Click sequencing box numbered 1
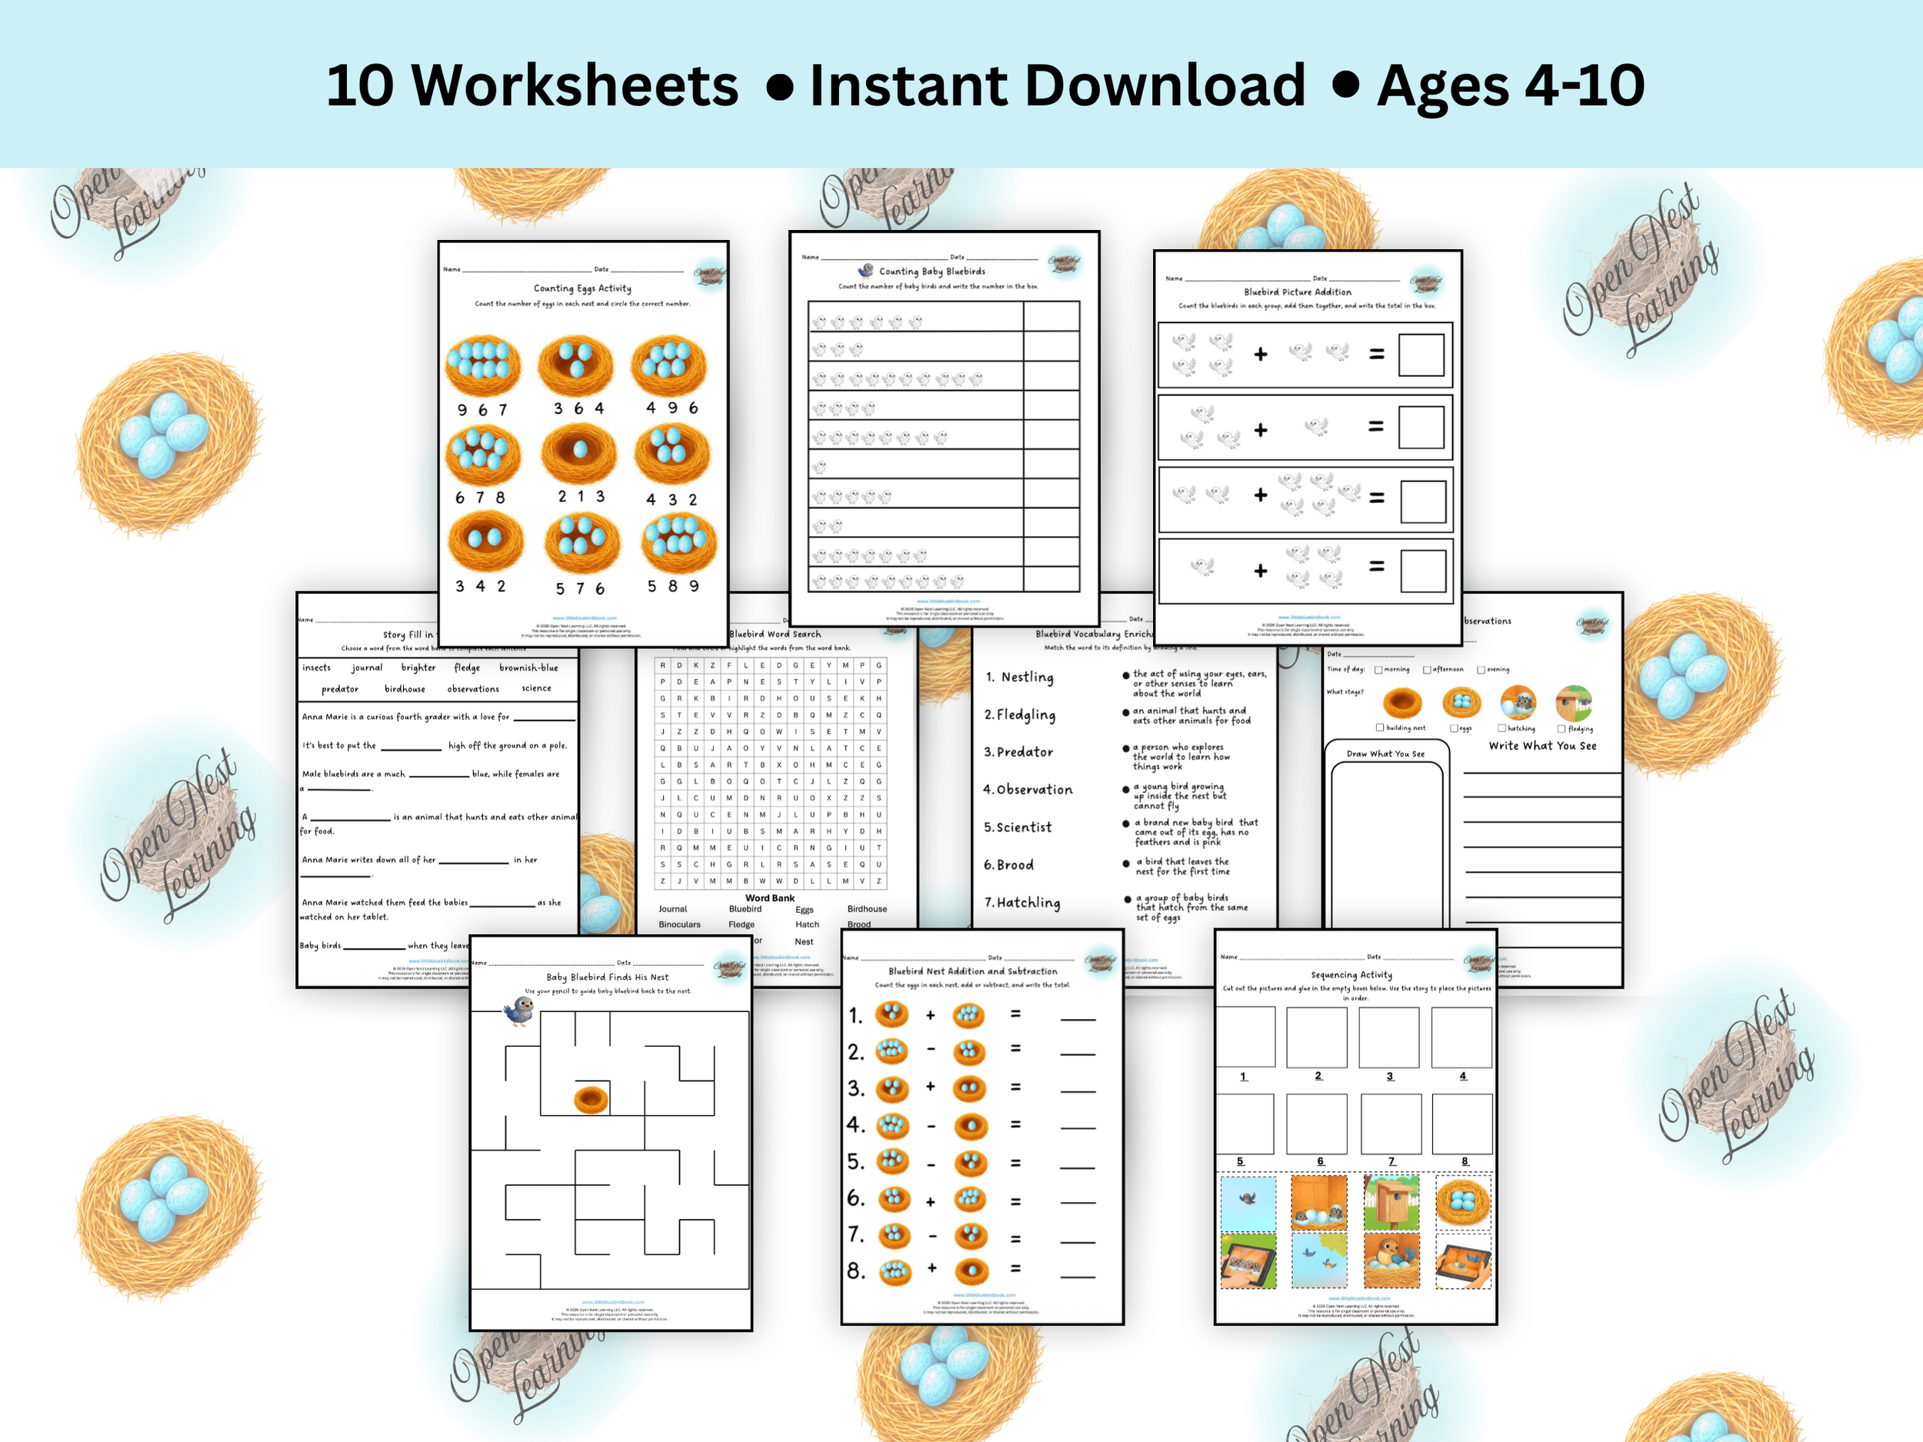The image size is (1923, 1442). [x=1246, y=1036]
